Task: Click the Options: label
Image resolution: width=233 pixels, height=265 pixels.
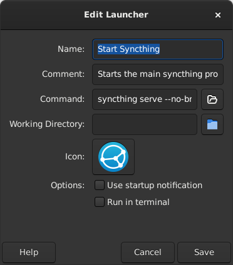Action: click(68, 185)
